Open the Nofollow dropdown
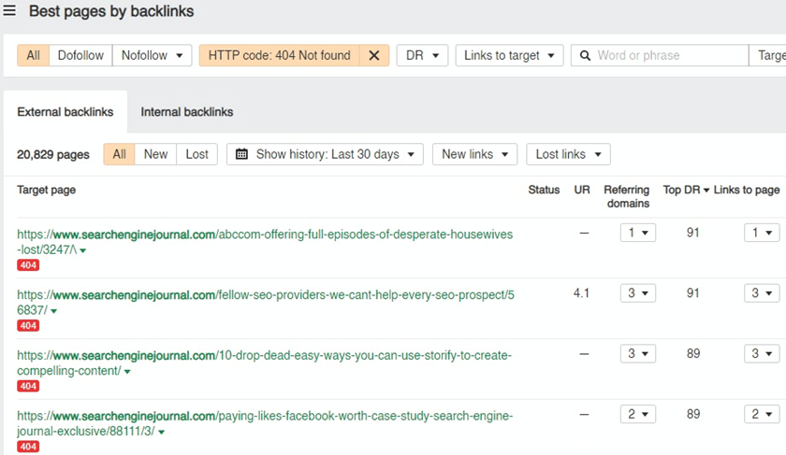This screenshot has width=786, height=455. 152,55
